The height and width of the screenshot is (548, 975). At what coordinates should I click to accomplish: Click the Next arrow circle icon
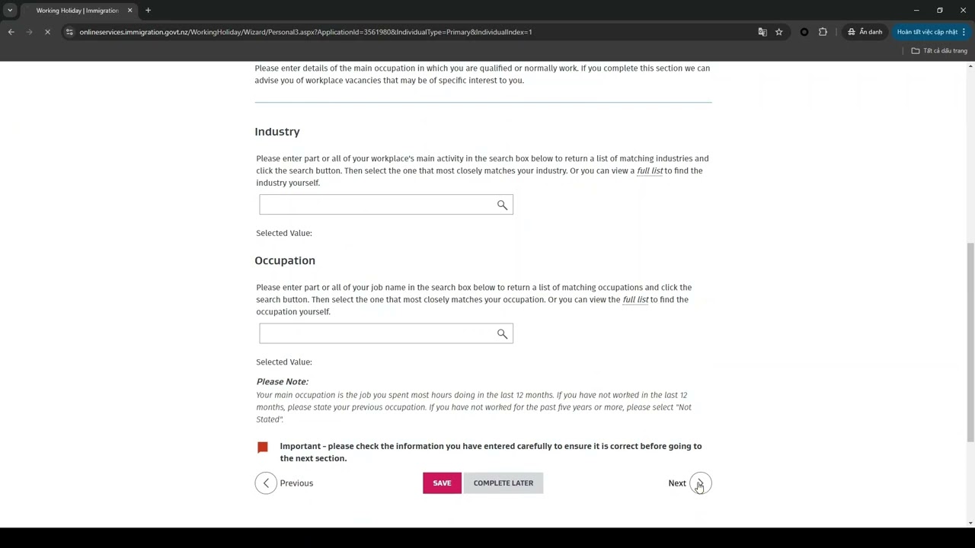click(x=700, y=483)
